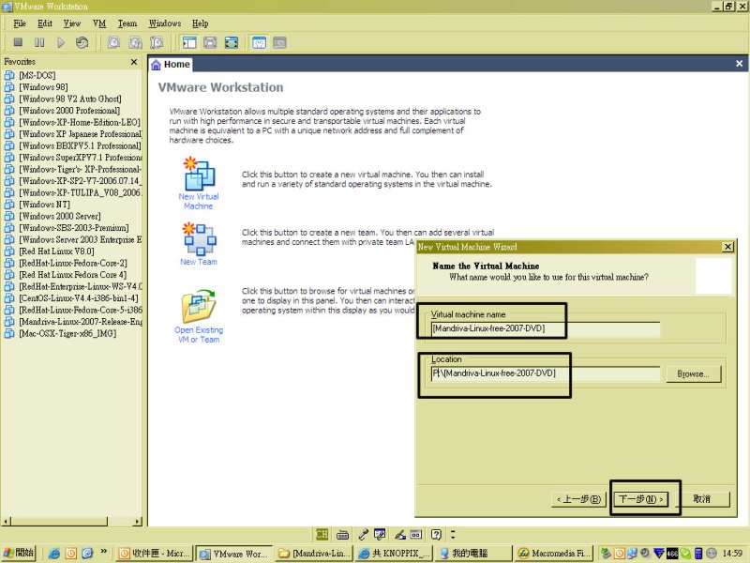Click the Browse... button in wizard
This screenshot has height=563, width=750.
pyautogui.click(x=694, y=373)
